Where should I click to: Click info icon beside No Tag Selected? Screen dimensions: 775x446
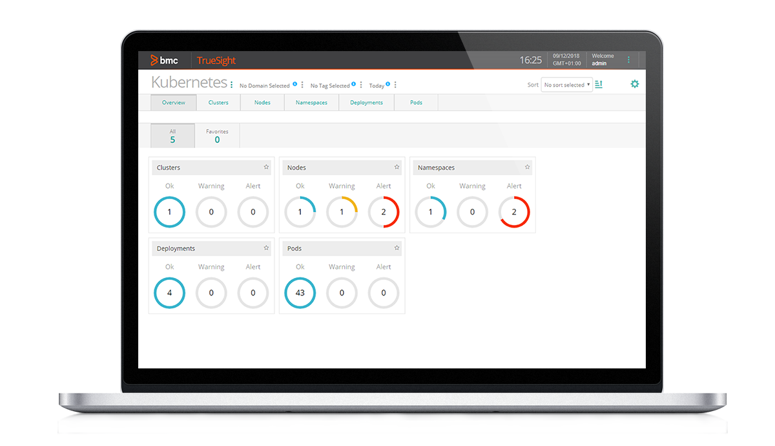[x=353, y=84]
